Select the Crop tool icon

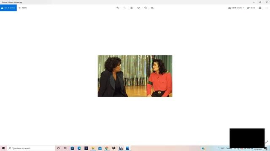coord(152,8)
